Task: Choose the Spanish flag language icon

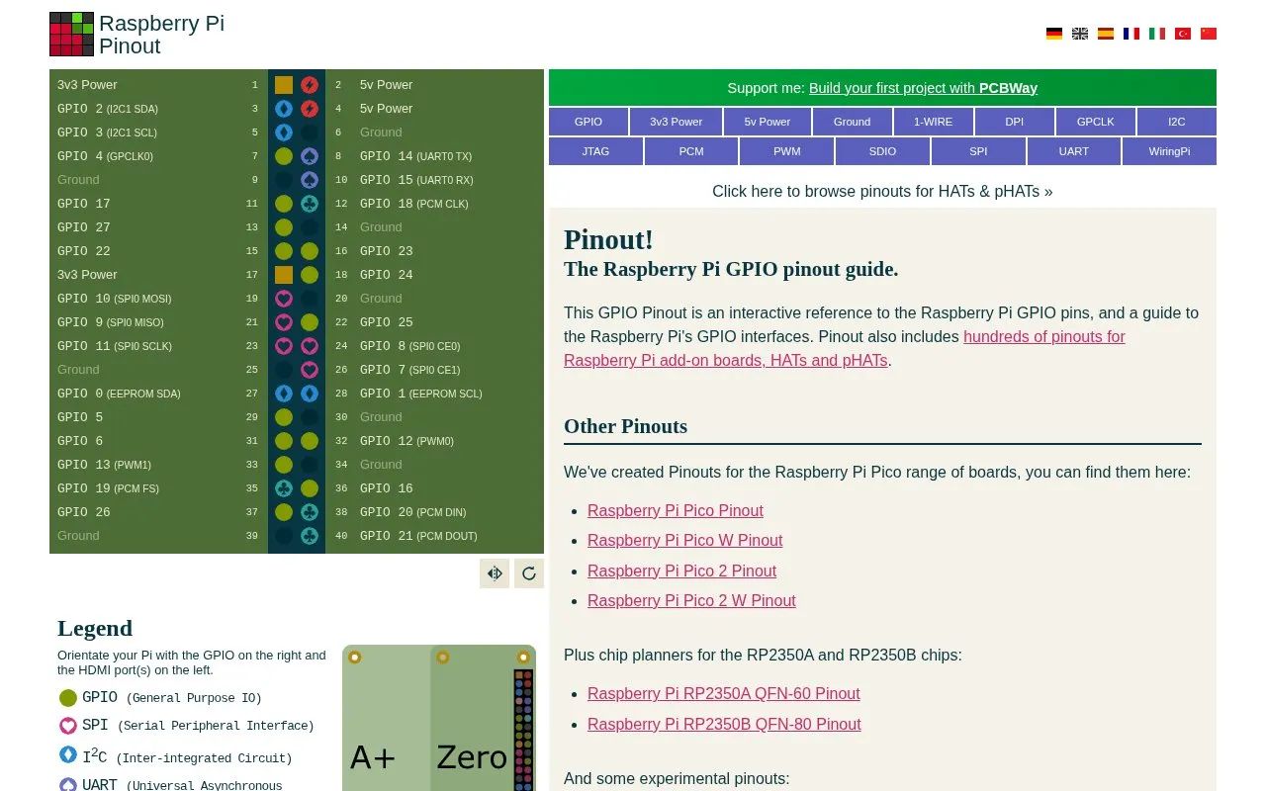Action: pyautogui.click(x=1106, y=34)
